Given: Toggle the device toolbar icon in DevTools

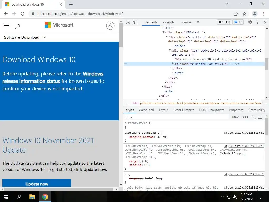Looking at the screenshot, I should coord(135,22).
